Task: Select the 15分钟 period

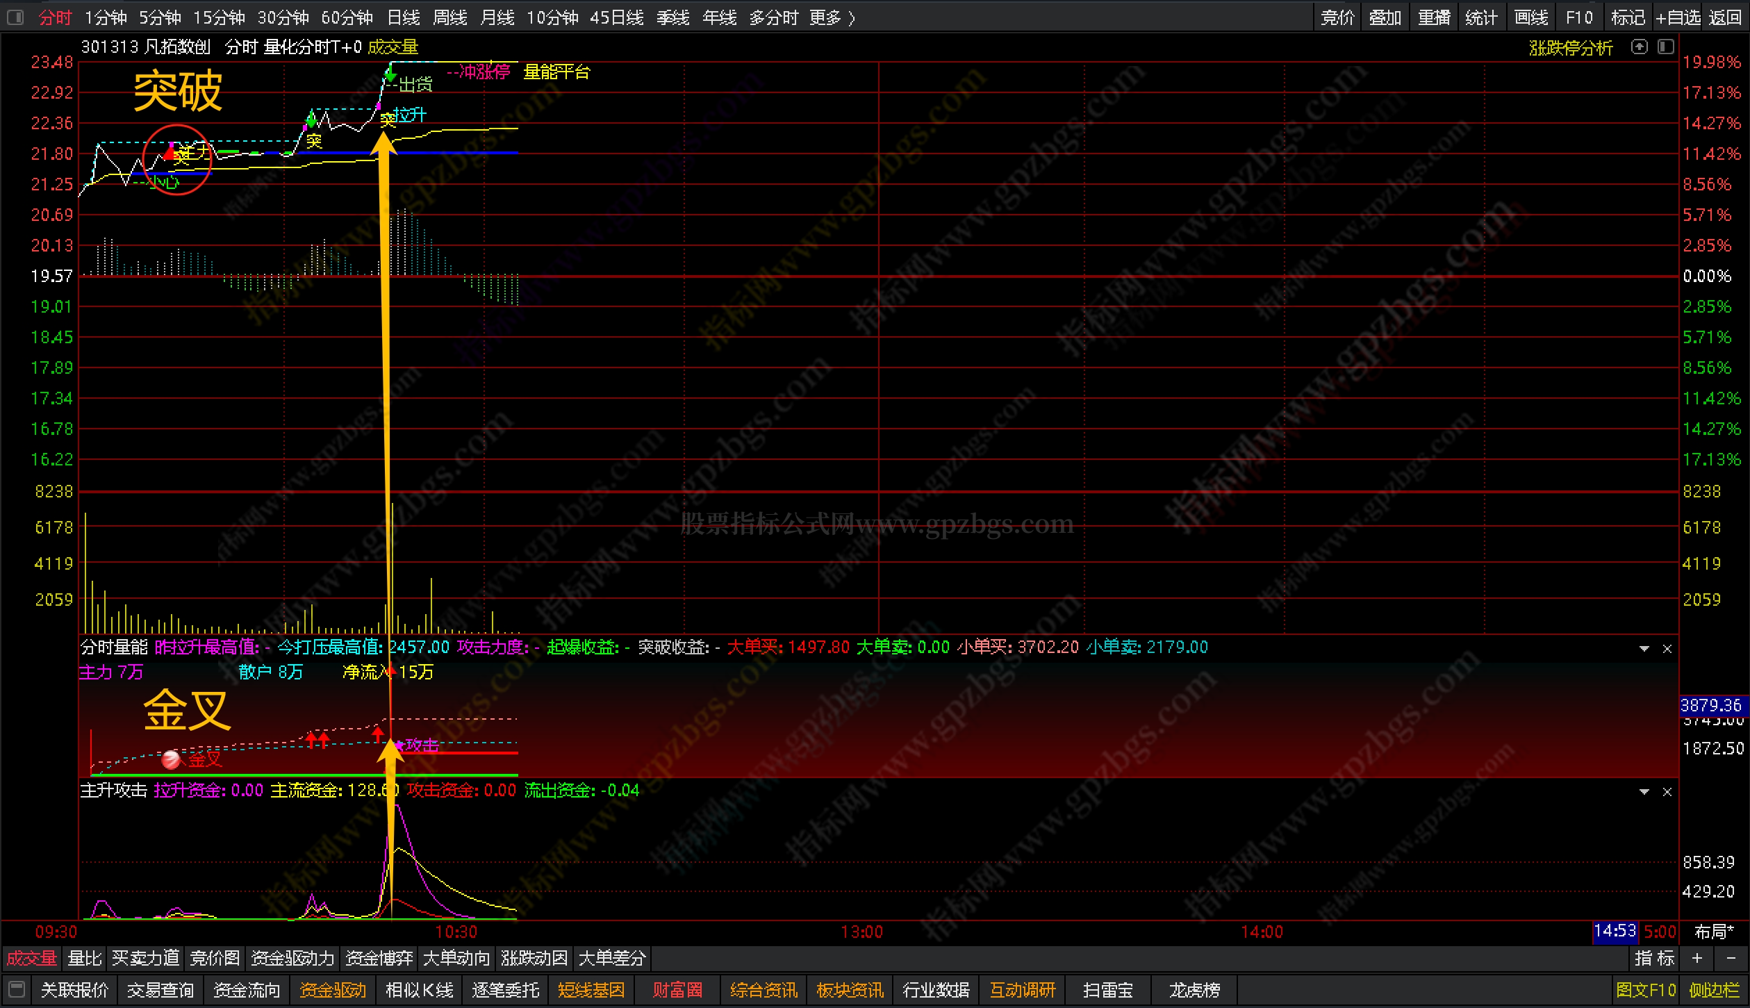Action: coord(219,17)
